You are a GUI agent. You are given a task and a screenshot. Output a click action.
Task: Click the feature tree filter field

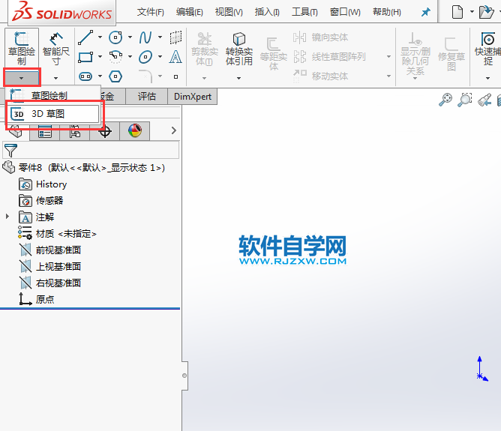coord(91,150)
